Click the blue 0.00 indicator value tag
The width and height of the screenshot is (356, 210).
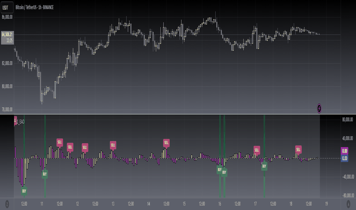click(345, 158)
